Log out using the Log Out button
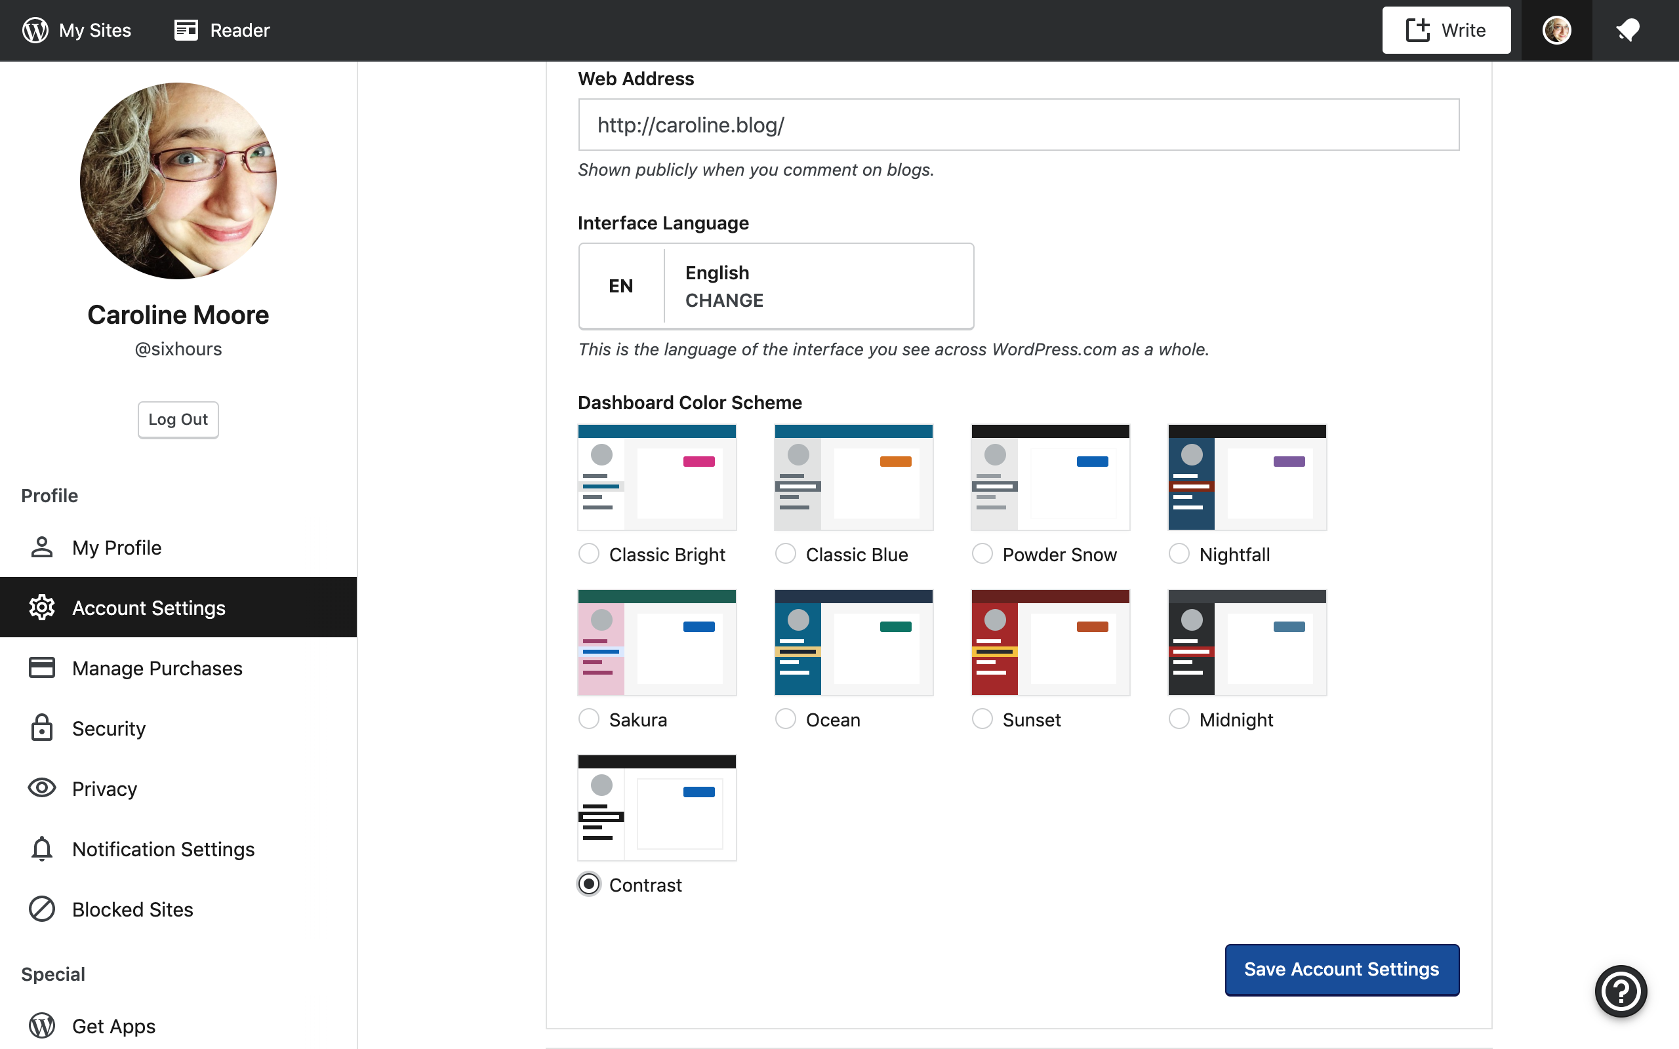The width and height of the screenshot is (1679, 1049). [x=178, y=419]
